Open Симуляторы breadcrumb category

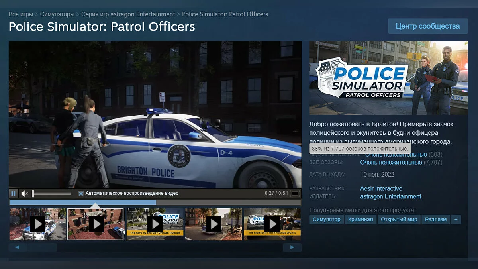[57, 14]
